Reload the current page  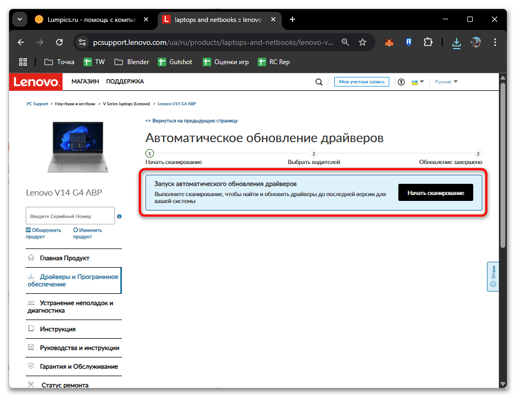pyautogui.click(x=59, y=42)
